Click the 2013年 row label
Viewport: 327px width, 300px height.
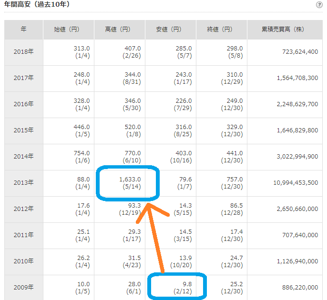click(x=24, y=183)
